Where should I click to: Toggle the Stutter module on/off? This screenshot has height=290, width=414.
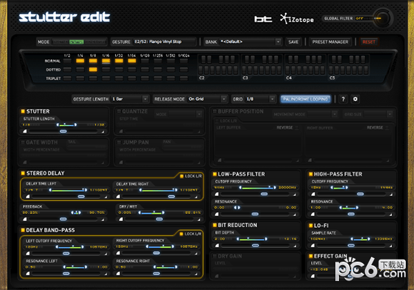23,111
